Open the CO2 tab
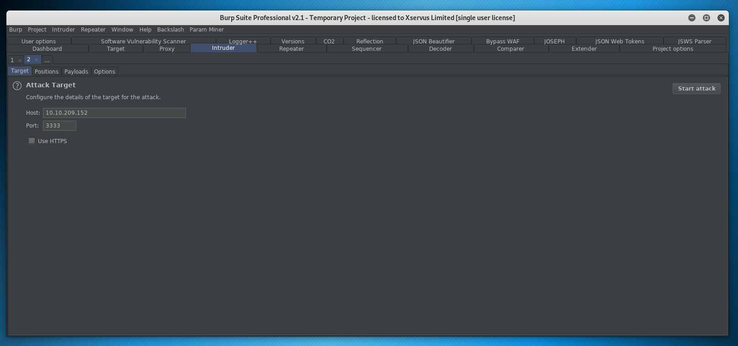Image resolution: width=738 pixels, height=346 pixels. point(329,41)
